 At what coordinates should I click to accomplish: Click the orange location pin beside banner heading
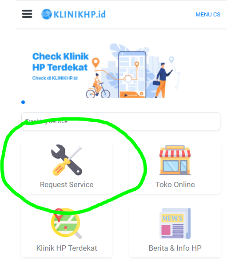(x=96, y=63)
